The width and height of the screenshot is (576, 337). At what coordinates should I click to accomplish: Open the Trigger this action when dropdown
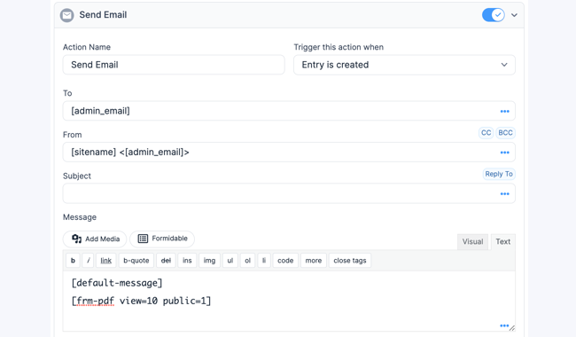tap(404, 65)
